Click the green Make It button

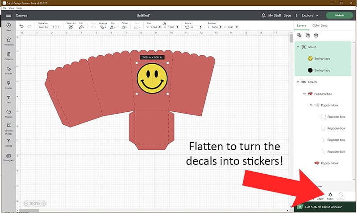coord(339,15)
